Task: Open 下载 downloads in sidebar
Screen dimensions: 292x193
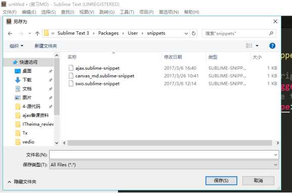Action: pyautogui.click(x=27, y=80)
